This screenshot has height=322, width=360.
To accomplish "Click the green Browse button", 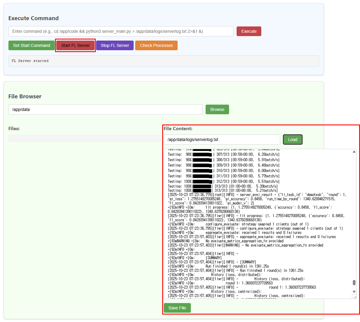I will coord(217,110).
